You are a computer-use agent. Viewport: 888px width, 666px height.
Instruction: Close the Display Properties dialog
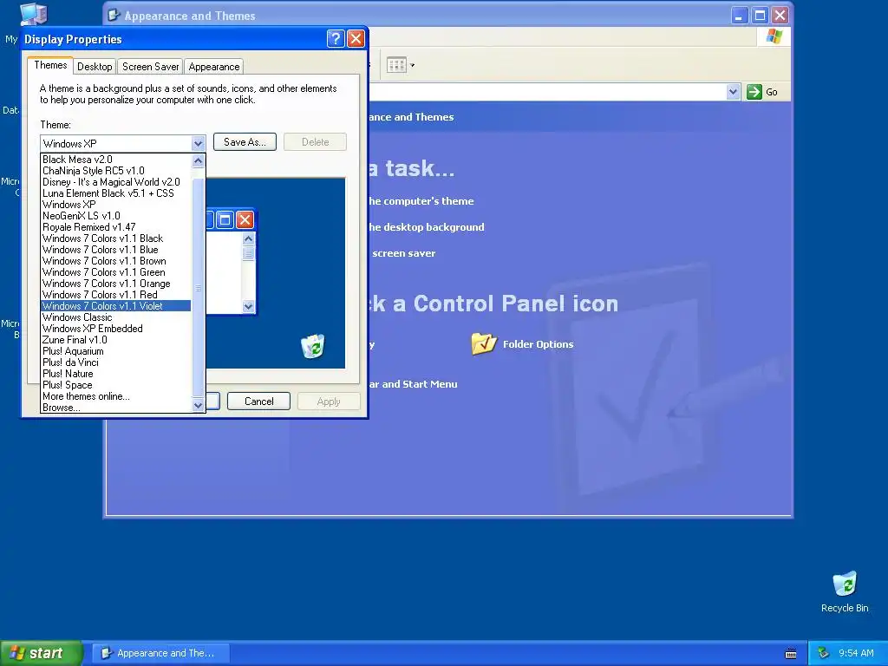click(356, 38)
